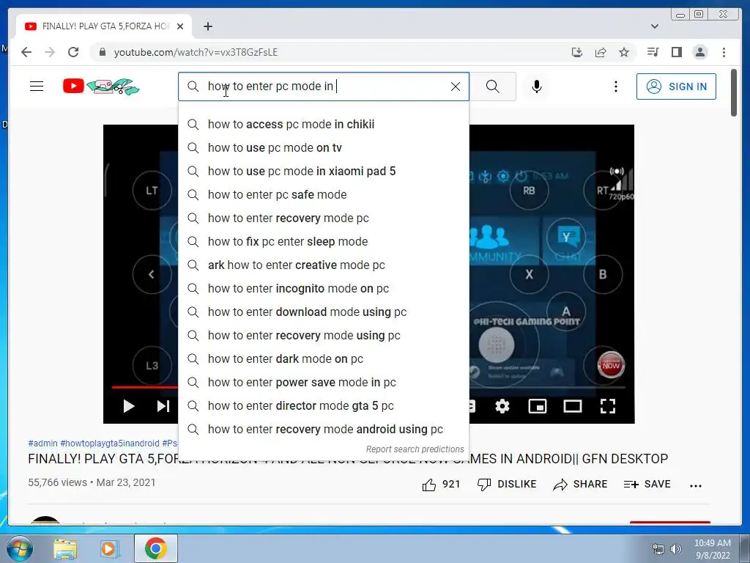This screenshot has height=563, width=750.
Task: Open taskbar clock showing 10:49 AM
Action: click(x=712, y=549)
